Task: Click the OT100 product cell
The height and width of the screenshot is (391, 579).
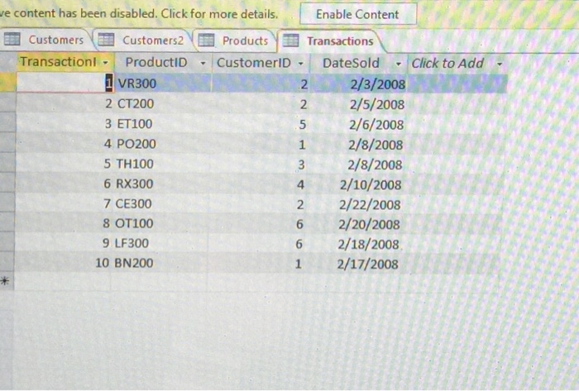Action: point(160,223)
